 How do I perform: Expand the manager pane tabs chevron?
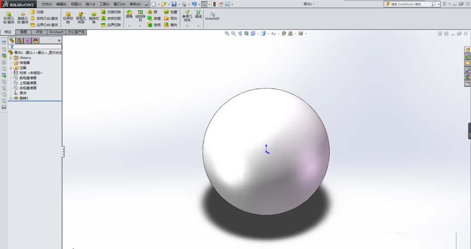coord(59,40)
